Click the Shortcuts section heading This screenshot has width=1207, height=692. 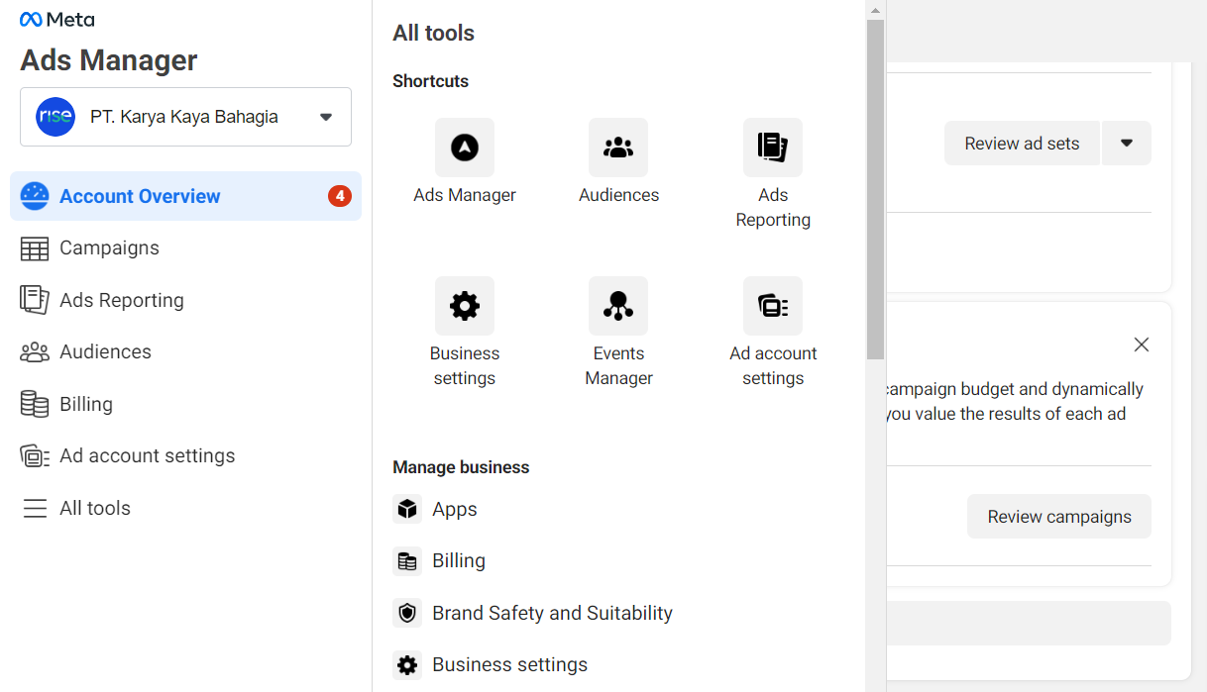tap(430, 81)
